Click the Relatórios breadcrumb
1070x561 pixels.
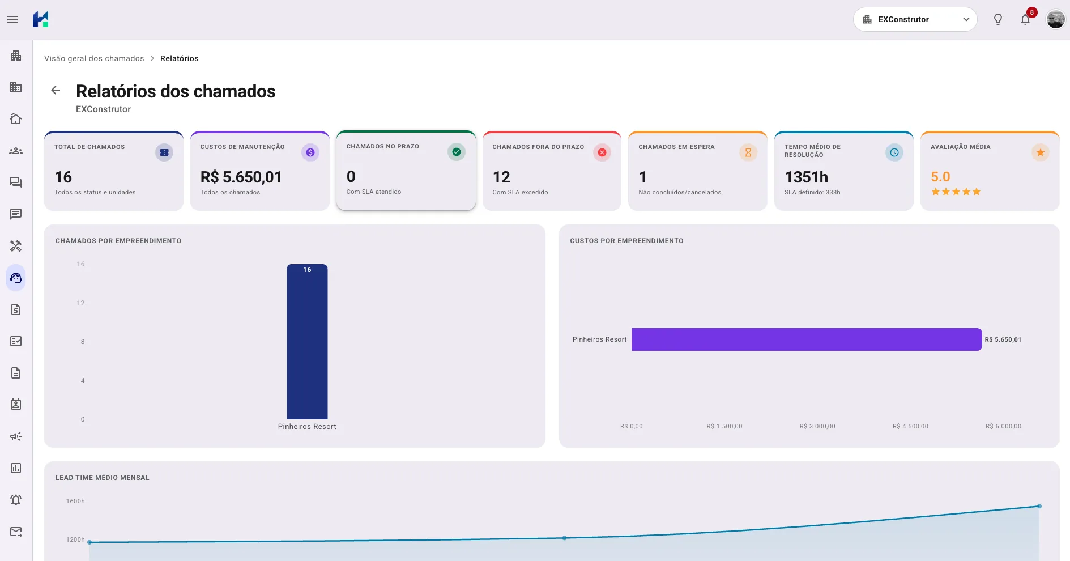click(x=179, y=58)
